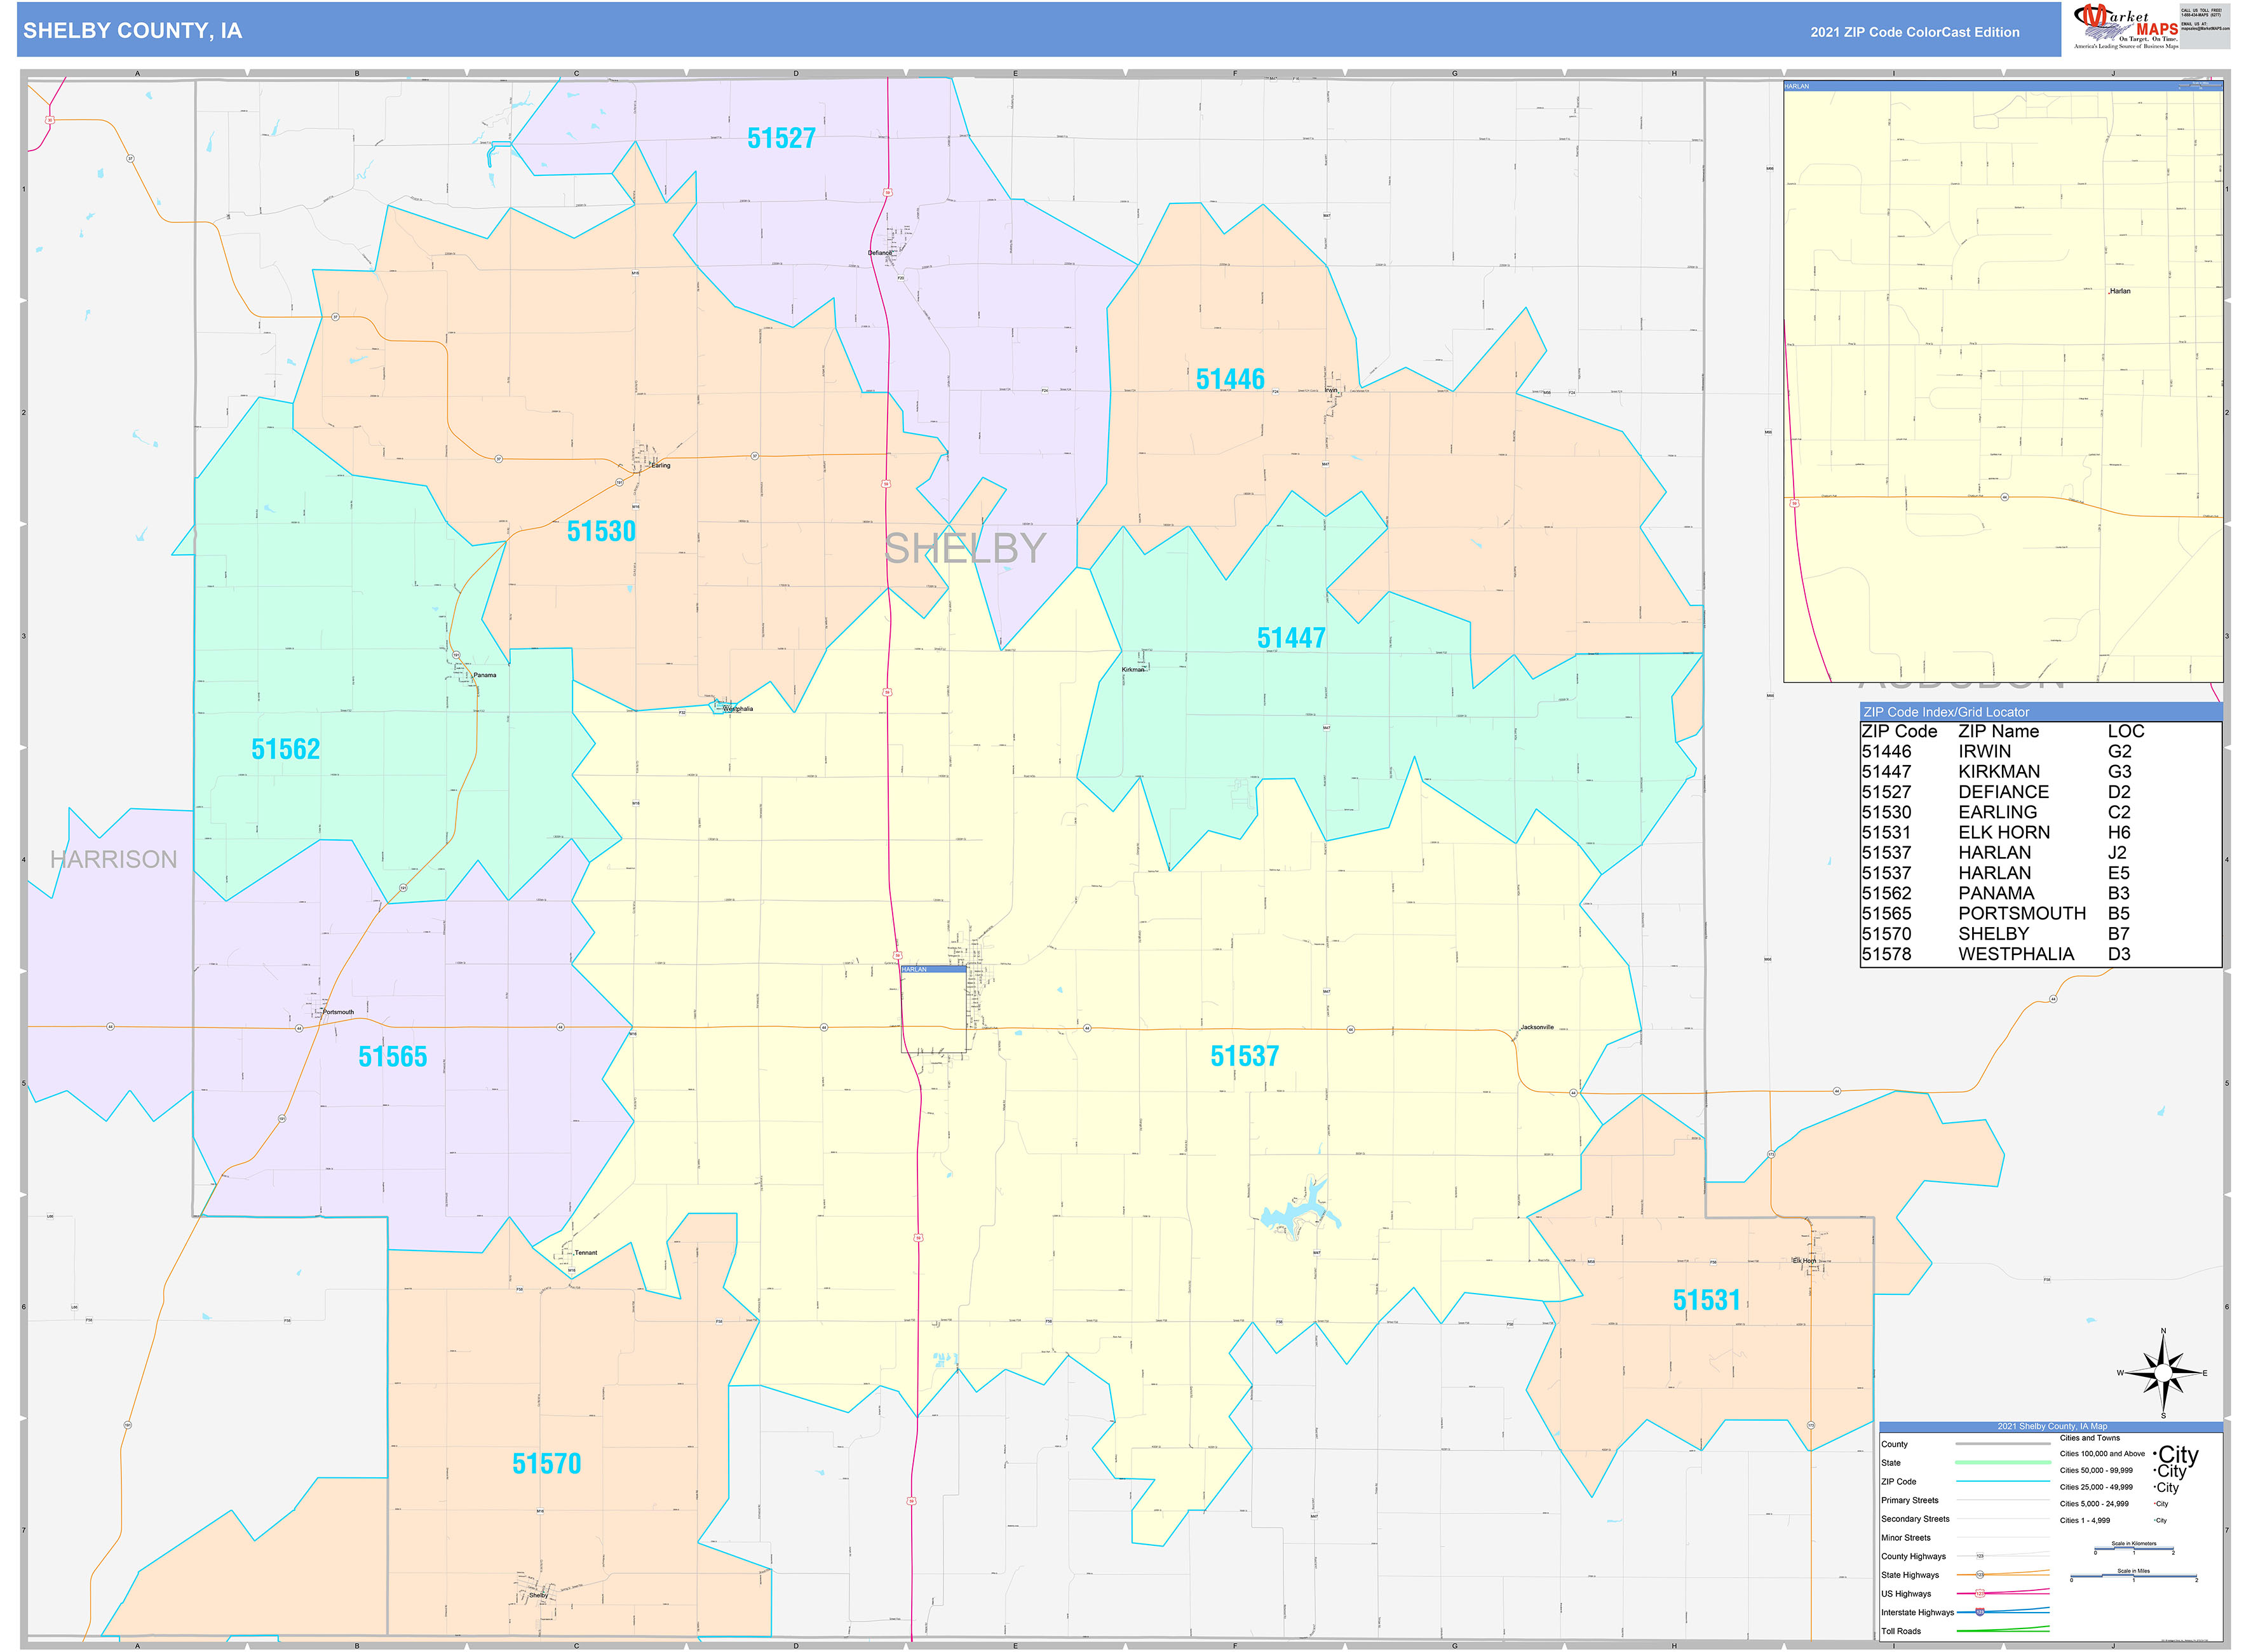Image resolution: width=2244 pixels, height=1652 pixels.
Task: Click the Scale in Miles bar
Action: [x=2133, y=1576]
